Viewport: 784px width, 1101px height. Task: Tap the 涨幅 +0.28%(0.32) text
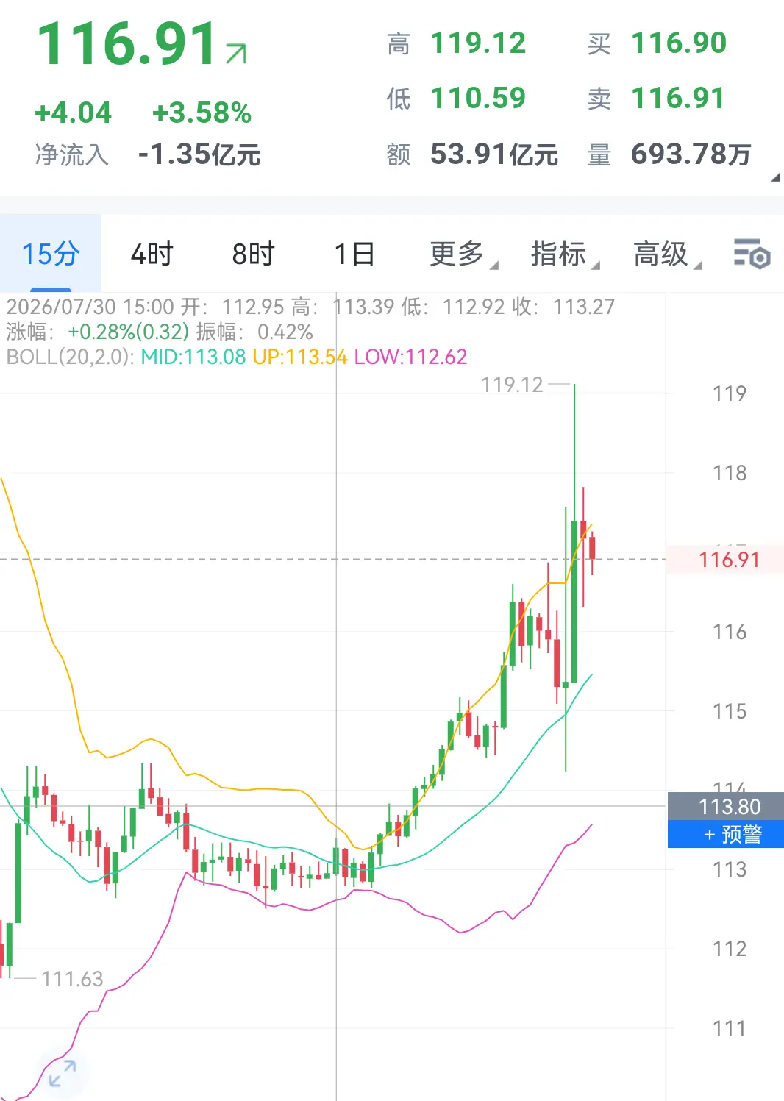[98, 332]
